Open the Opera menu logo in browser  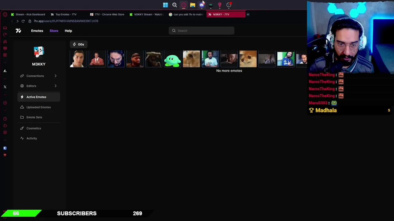pos(5,14)
